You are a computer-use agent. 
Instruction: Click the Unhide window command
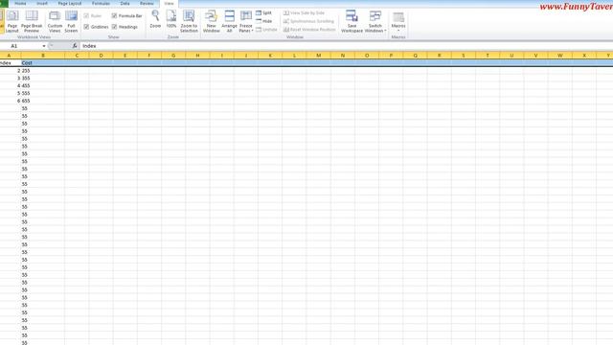click(x=266, y=30)
